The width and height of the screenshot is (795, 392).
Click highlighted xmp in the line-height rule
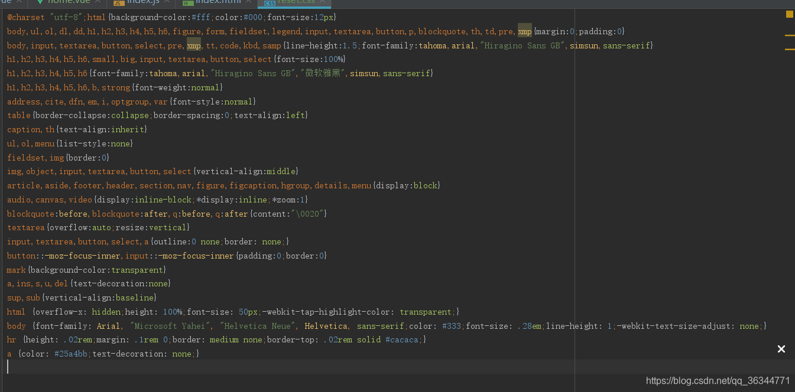(194, 45)
